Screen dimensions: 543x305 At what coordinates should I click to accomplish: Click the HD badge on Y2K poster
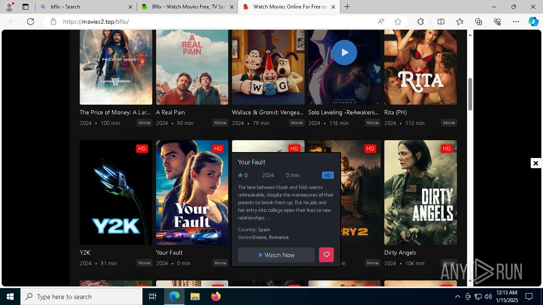pyautogui.click(x=142, y=149)
